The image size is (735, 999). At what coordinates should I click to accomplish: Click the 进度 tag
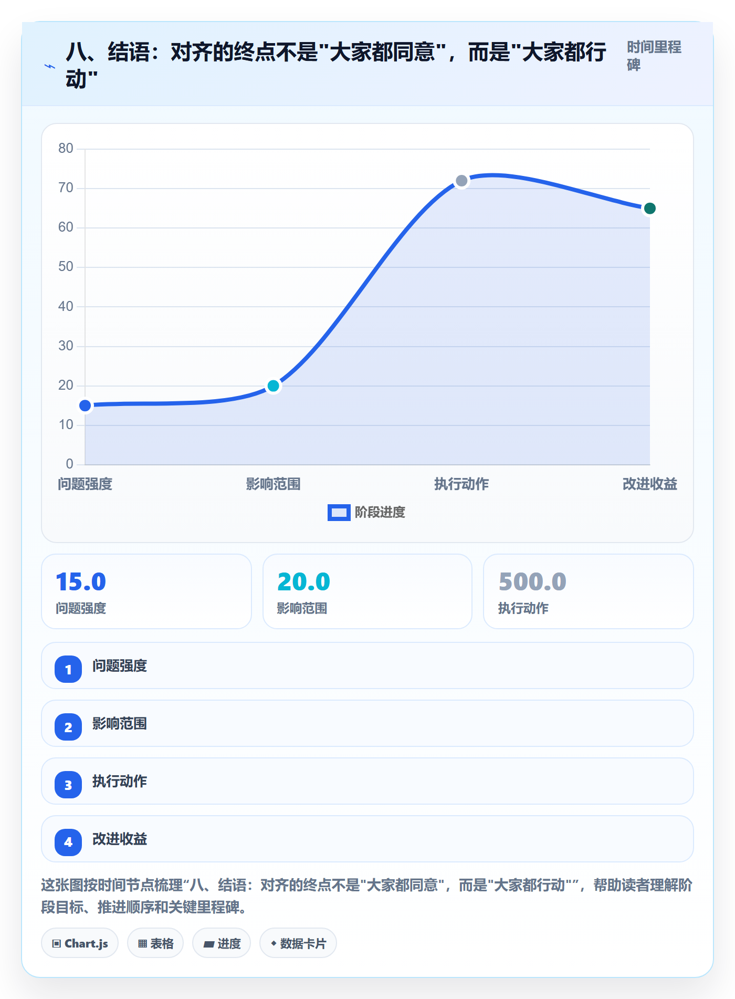(x=222, y=943)
